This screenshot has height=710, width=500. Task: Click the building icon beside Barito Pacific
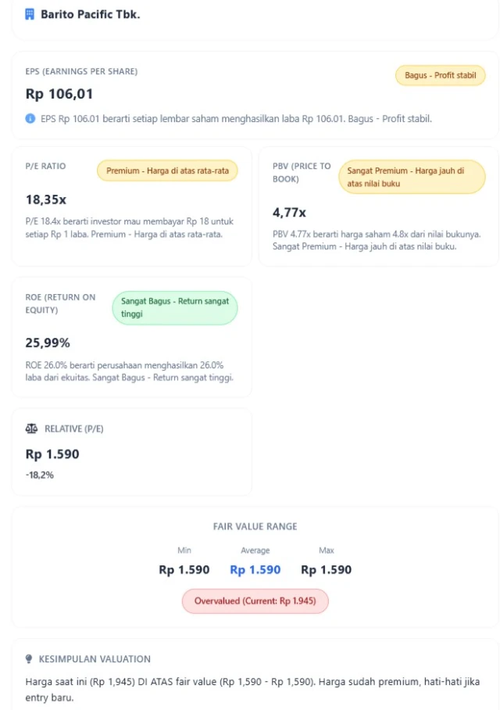point(30,14)
